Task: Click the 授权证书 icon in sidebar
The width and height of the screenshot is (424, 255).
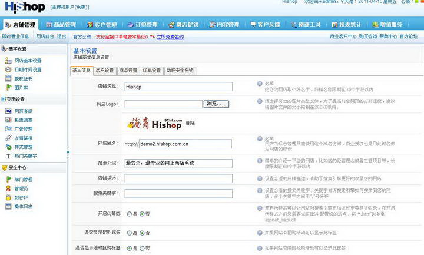Action: point(8,78)
